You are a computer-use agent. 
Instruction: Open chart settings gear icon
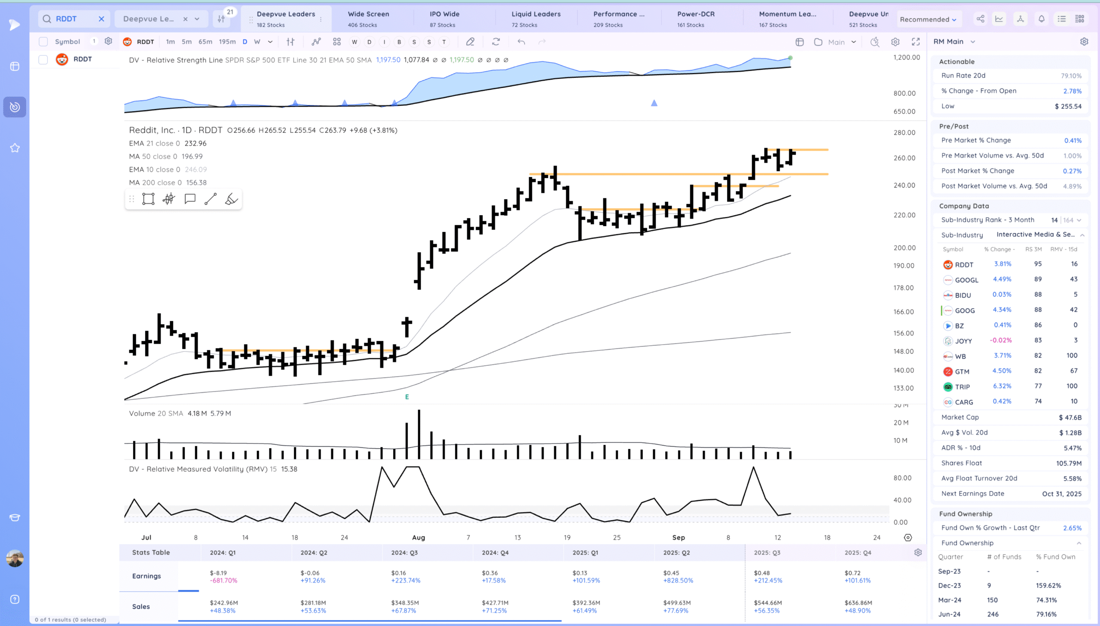click(895, 42)
